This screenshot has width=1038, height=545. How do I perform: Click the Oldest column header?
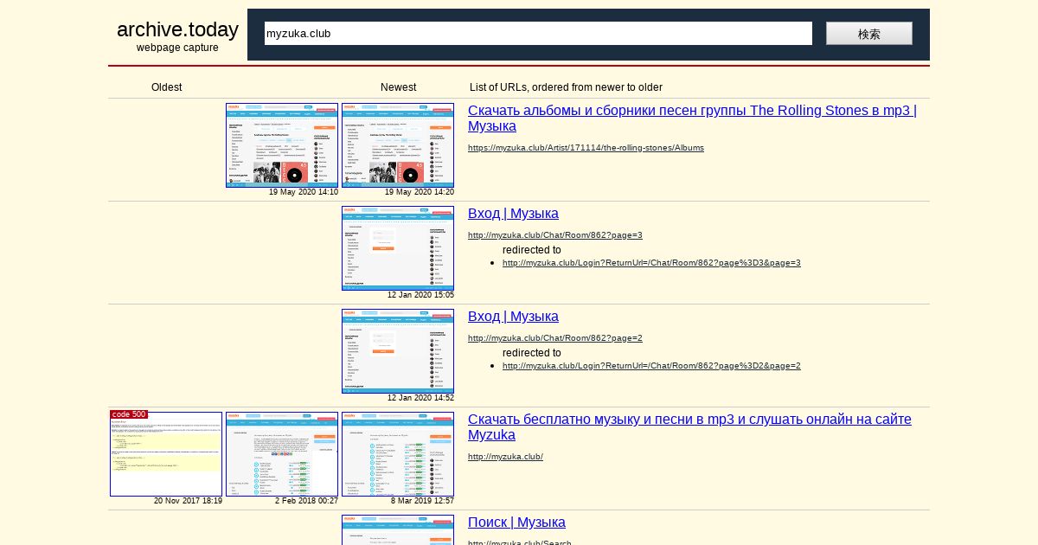(166, 87)
